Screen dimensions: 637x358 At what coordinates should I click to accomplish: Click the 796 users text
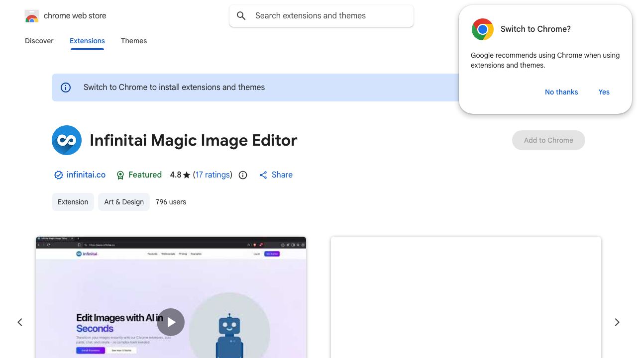(x=171, y=202)
